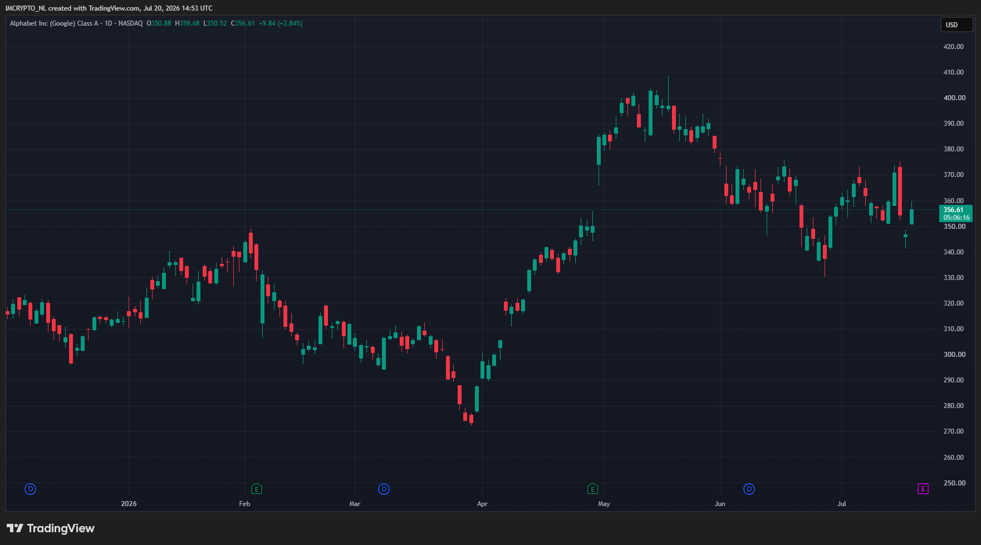Open the USD currency selector

[957, 24]
